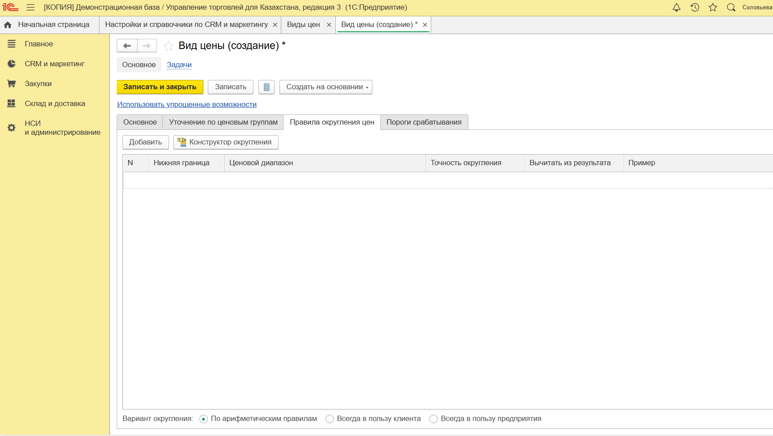773x436 pixels.
Task: Click the back arrow navigation button
Action: coord(127,46)
